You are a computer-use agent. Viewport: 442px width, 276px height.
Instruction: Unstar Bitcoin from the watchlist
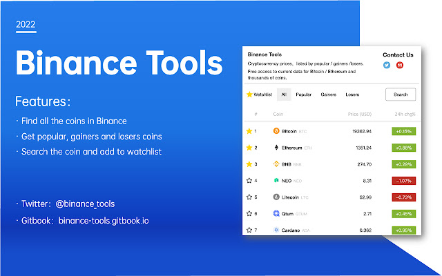pyautogui.click(x=249, y=131)
